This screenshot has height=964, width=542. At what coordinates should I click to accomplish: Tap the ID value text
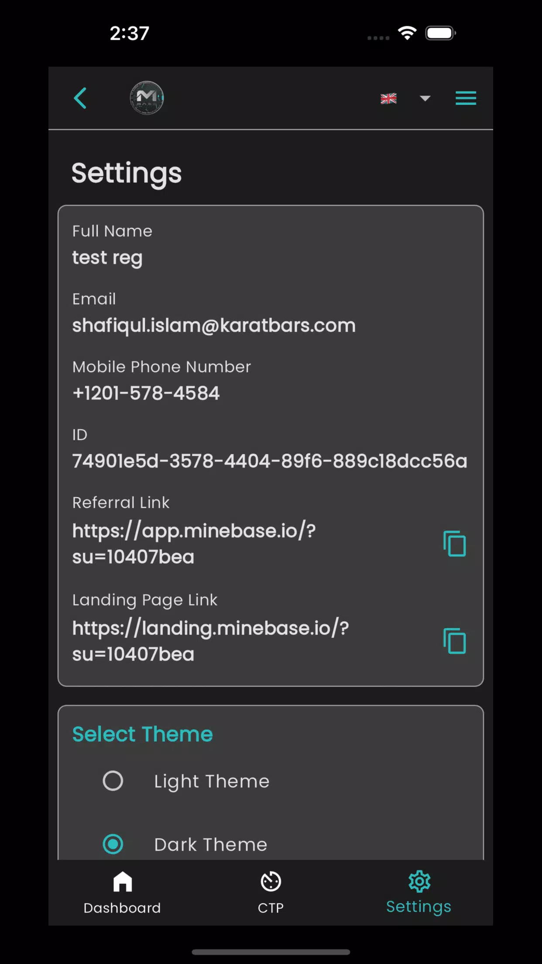[270, 461]
